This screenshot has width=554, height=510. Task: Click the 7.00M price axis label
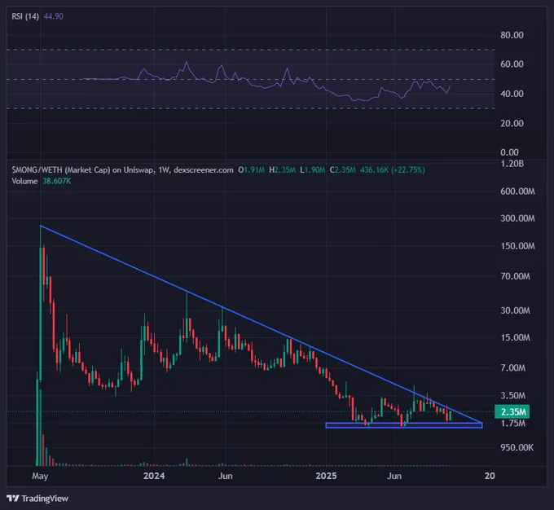[x=513, y=368]
